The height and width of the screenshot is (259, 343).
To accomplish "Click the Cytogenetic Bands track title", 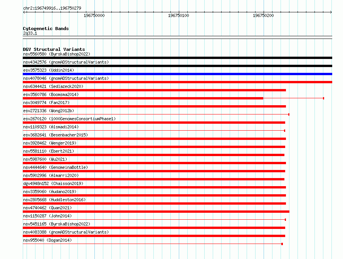I will pos(46,29).
